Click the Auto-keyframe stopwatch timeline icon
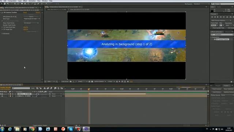Screen dimensions: 234x132 58,88
